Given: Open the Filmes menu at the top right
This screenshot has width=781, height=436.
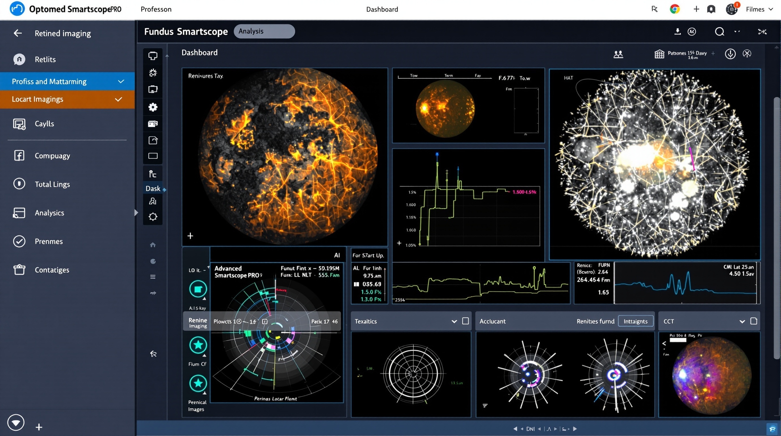Looking at the screenshot, I should (x=759, y=9).
